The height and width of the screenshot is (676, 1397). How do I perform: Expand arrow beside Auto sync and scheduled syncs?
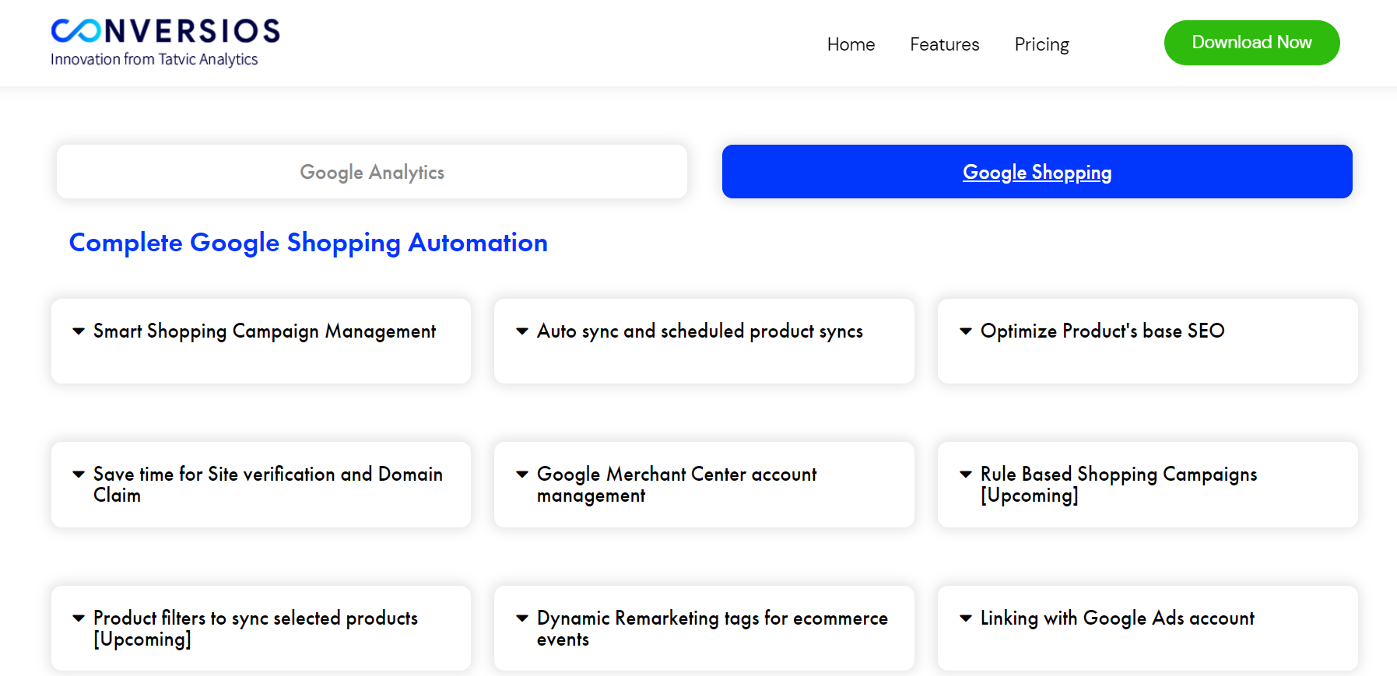[x=522, y=331]
